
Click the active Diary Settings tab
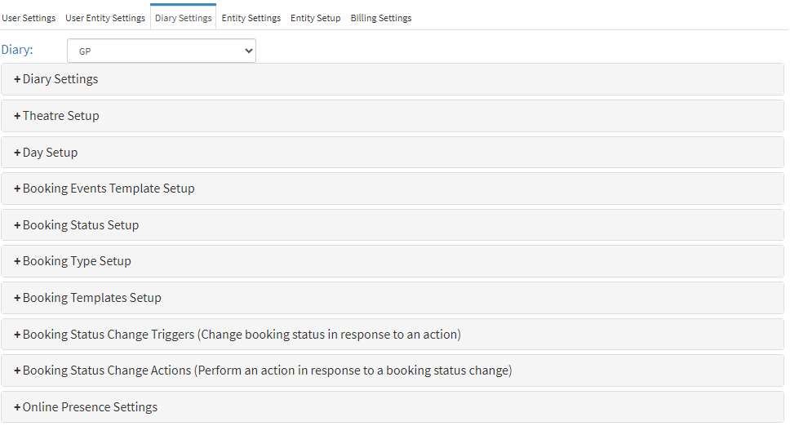click(x=184, y=18)
